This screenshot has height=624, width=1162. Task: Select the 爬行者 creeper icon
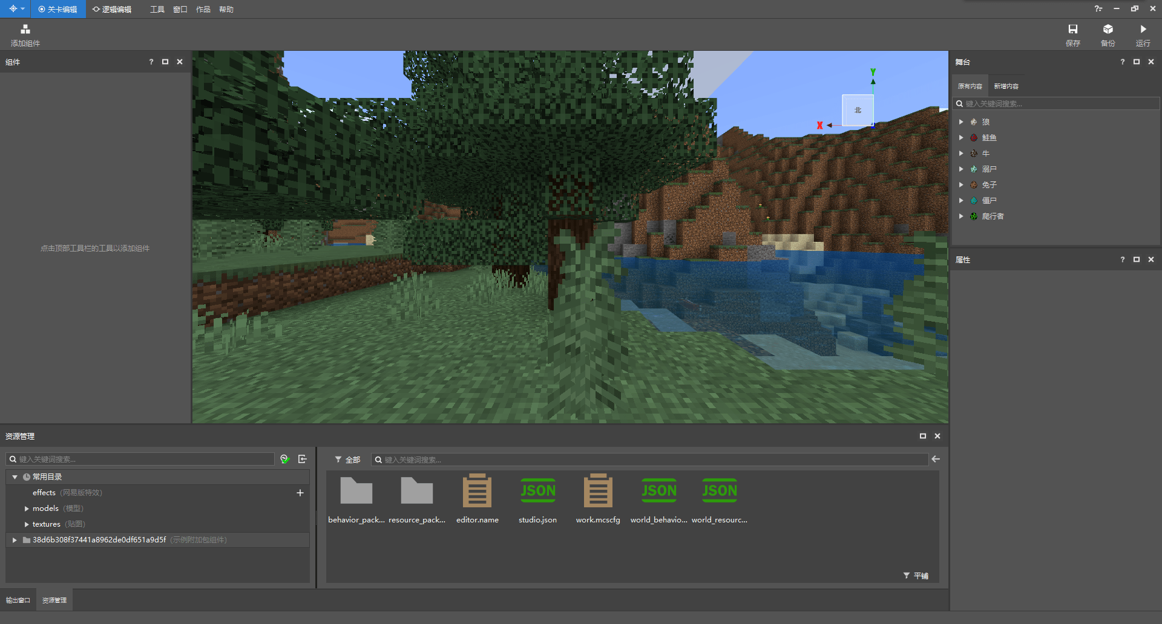pos(974,216)
